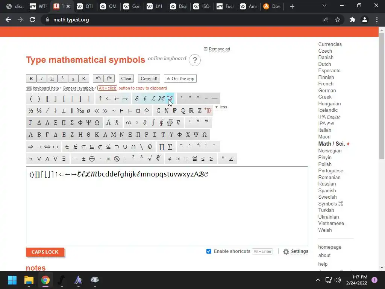Insert the upwards arrow symbol
385x289 pixels.
pyautogui.click(x=100, y=99)
